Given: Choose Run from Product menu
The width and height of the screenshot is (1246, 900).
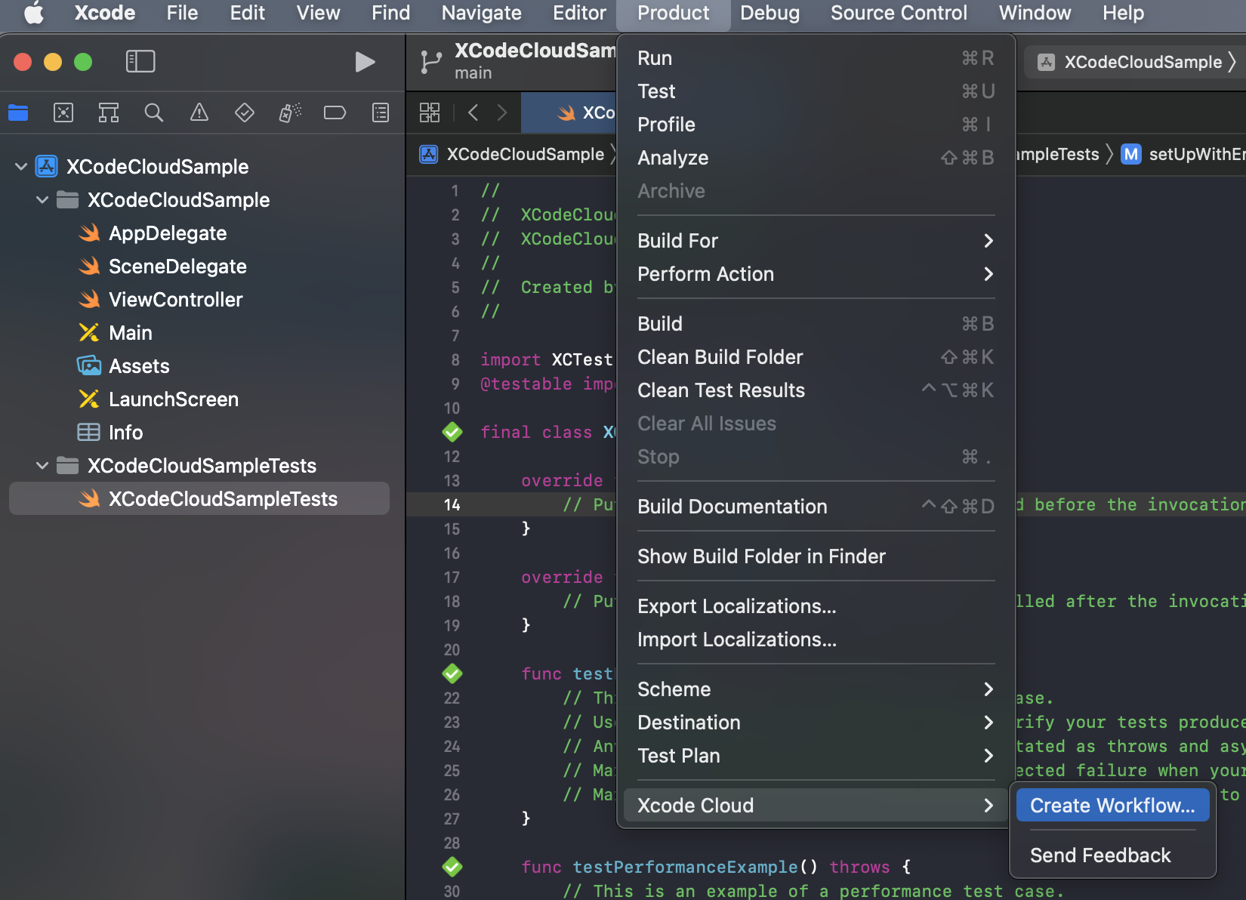Looking at the screenshot, I should tap(816, 58).
